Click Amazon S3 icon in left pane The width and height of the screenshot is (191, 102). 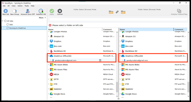[x=51, y=36]
